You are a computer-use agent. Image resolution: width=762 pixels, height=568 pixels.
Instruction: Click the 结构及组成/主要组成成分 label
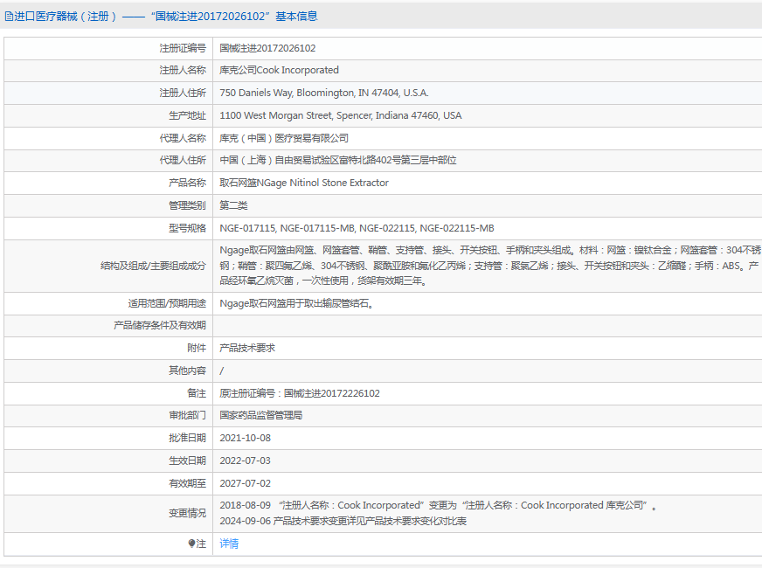click(153, 266)
